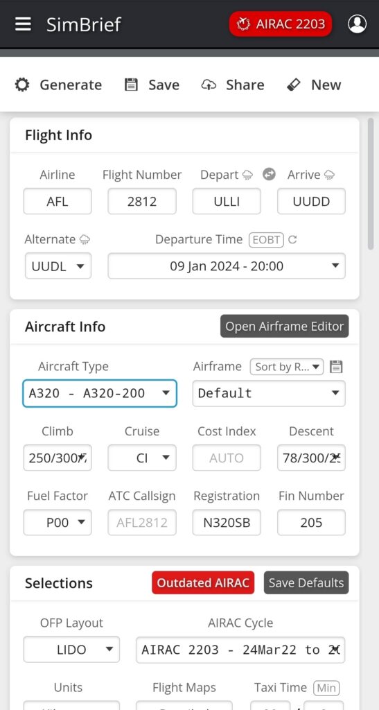Swap departure and arrival airports icon
This screenshot has height=710, width=379.
tap(269, 174)
